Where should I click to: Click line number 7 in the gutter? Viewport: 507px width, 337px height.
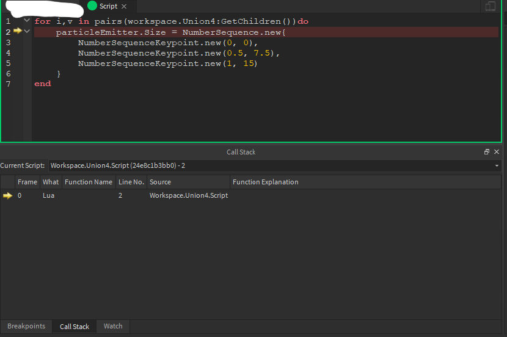click(8, 84)
